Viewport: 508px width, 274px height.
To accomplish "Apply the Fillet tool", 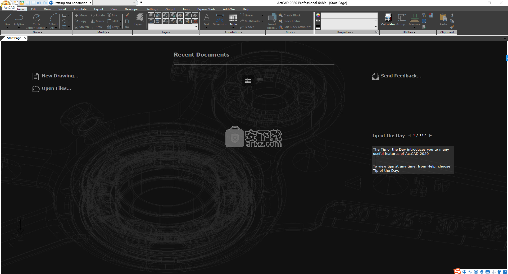I will tap(113, 21).
